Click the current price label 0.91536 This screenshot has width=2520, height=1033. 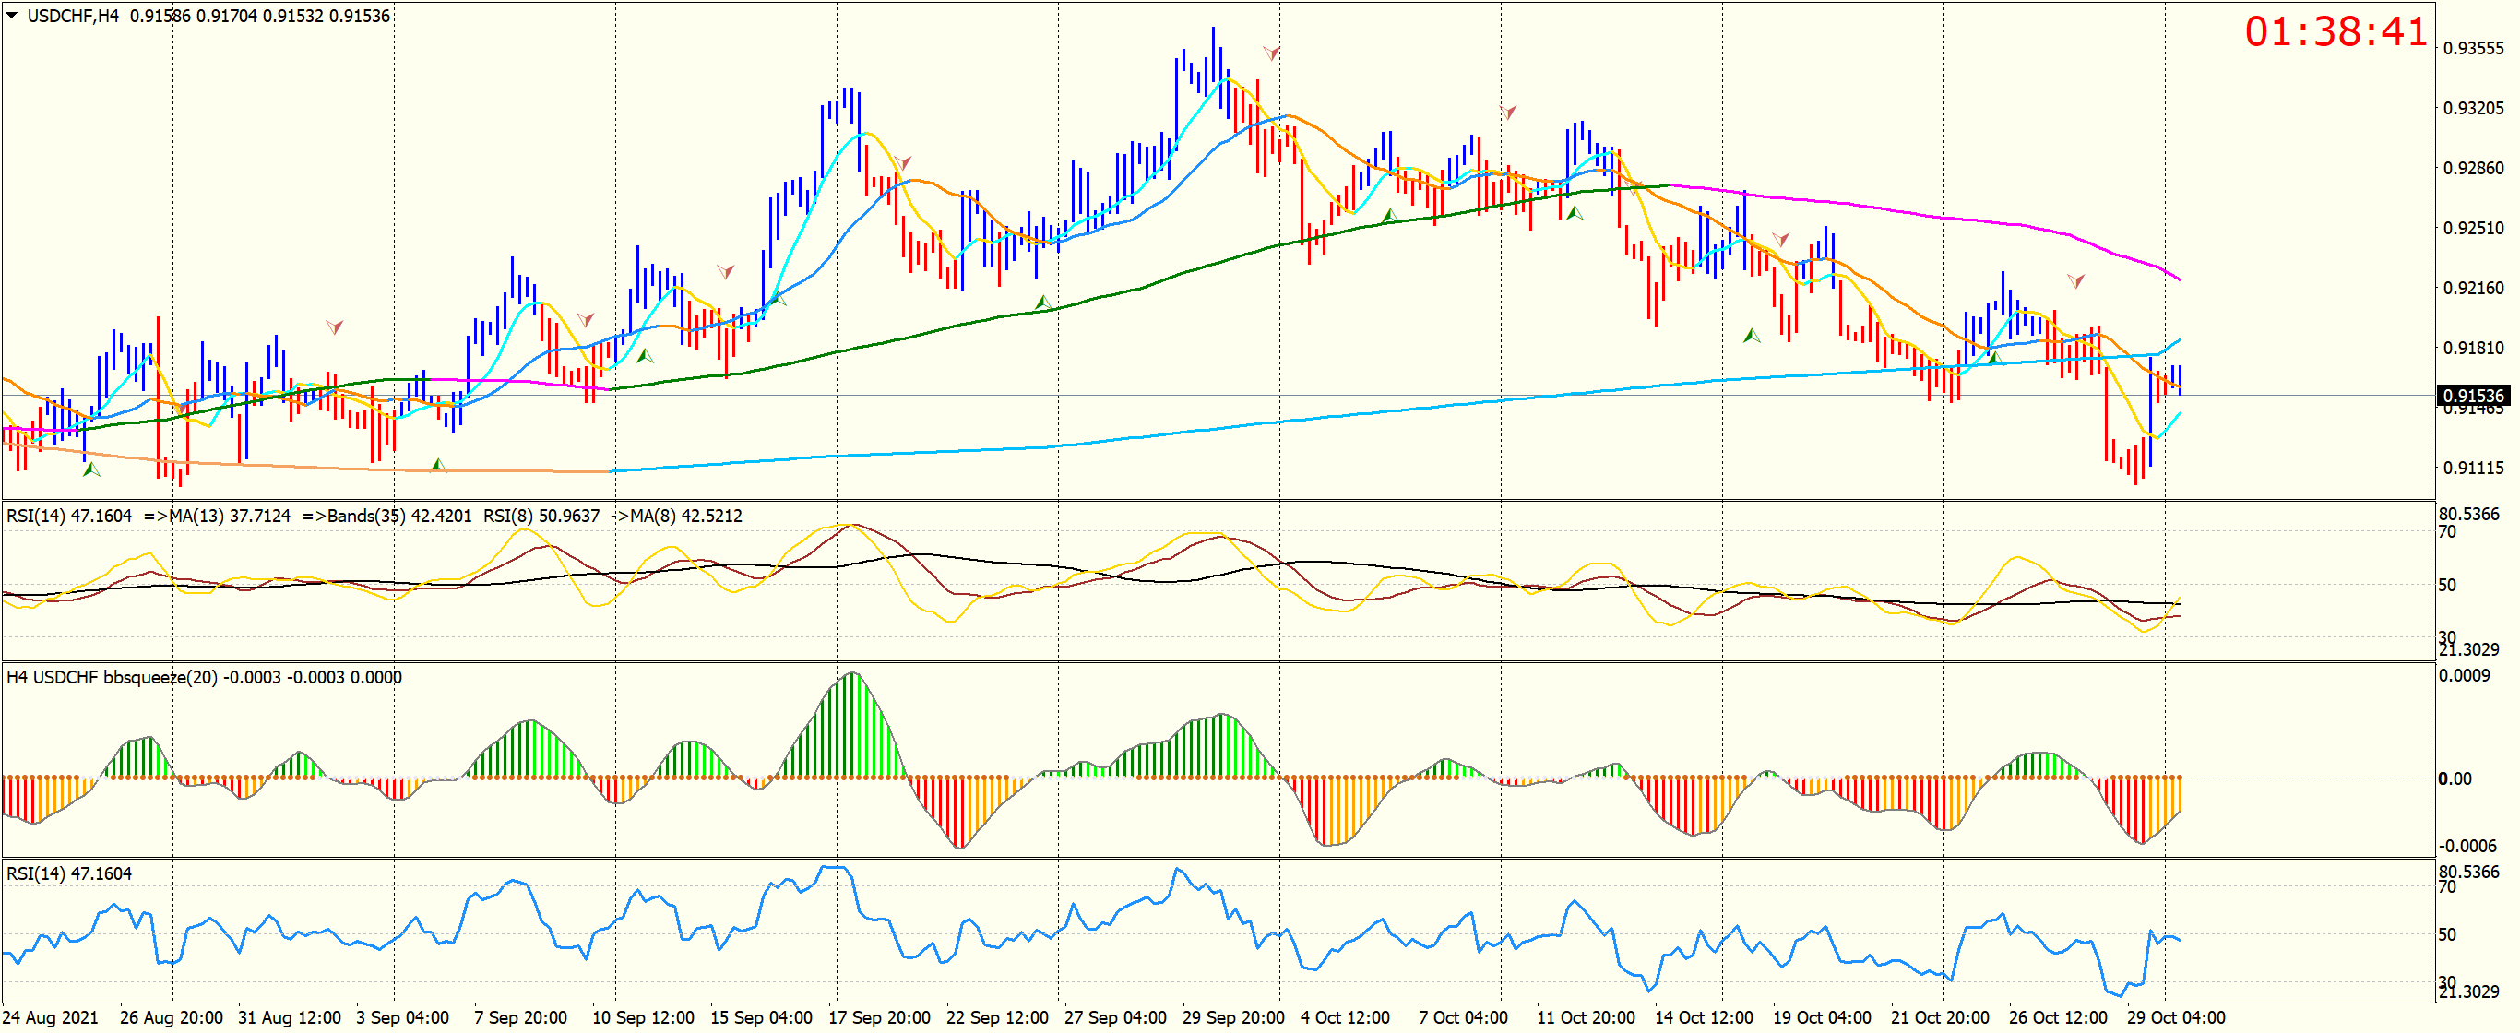pos(2472,395)
